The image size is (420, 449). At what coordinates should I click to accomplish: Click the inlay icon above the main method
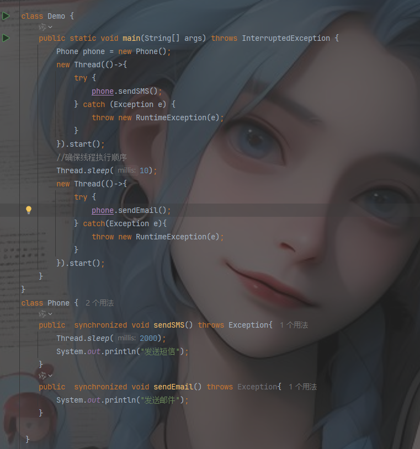point(42,27)
